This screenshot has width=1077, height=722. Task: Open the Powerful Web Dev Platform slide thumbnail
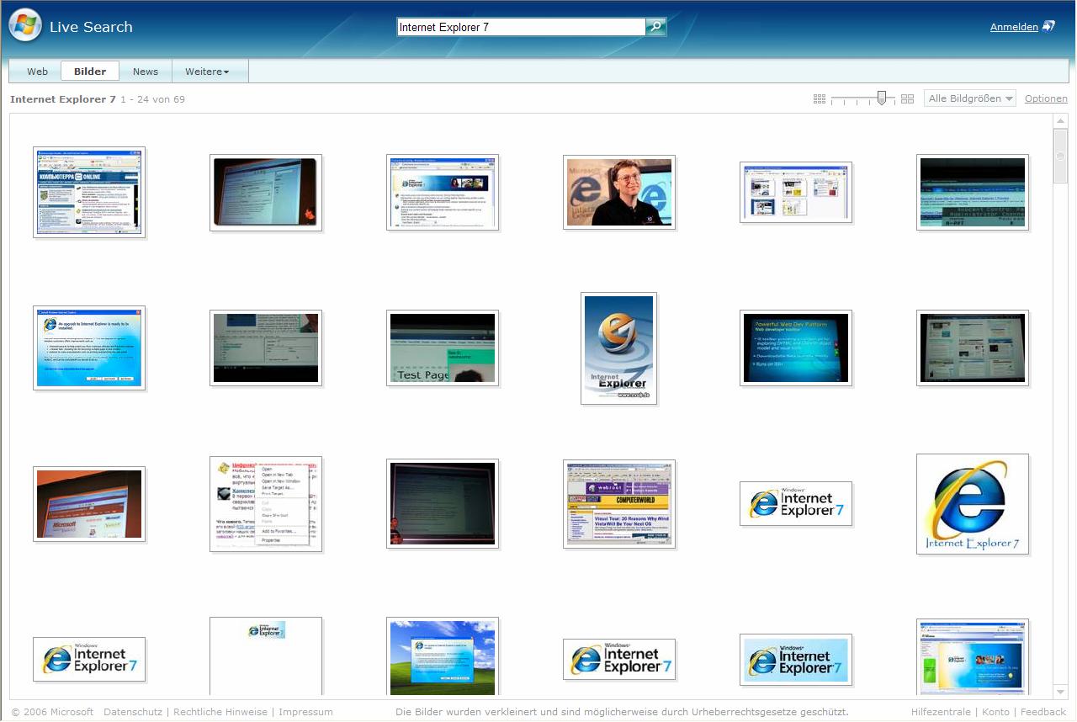(796, 348)
